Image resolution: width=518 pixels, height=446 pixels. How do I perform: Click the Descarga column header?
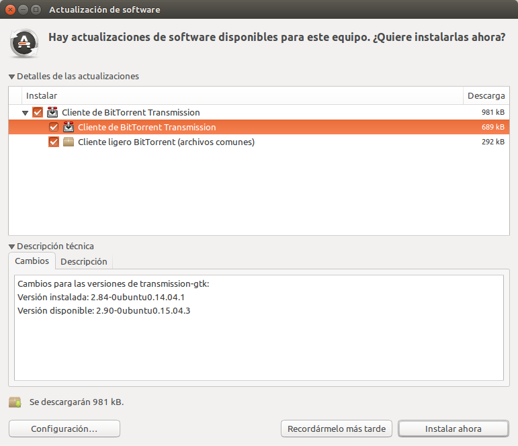tap(486, 96)
